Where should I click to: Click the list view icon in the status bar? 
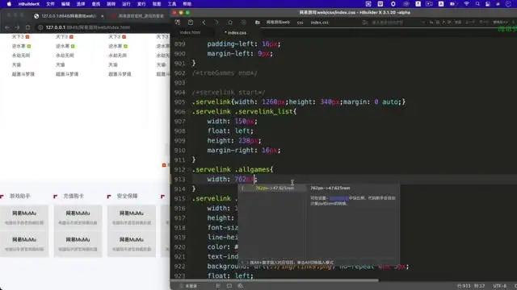coord(218,286)
